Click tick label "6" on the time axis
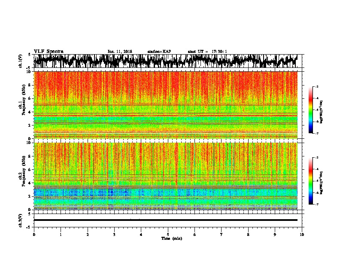The width and height of the screenshot is (340, 263). pos(194,235)
